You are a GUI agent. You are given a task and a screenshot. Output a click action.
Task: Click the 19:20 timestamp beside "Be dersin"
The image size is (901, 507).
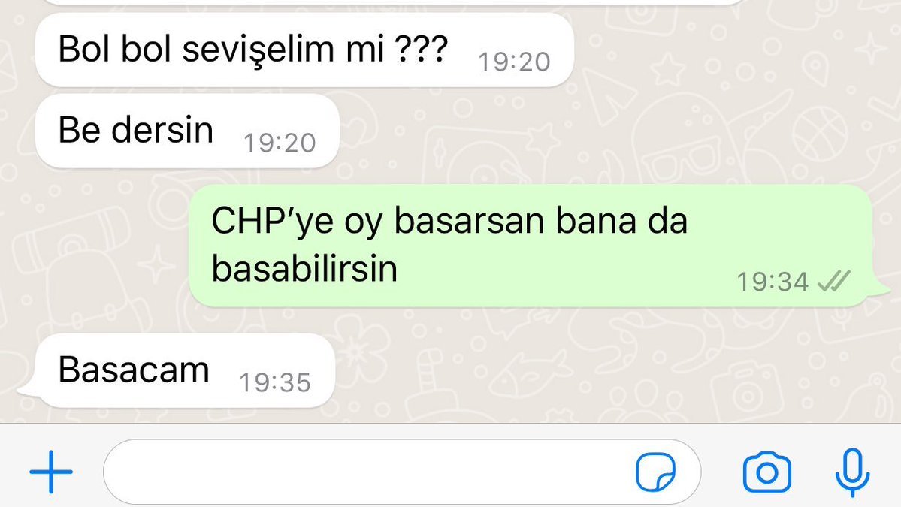280,143
